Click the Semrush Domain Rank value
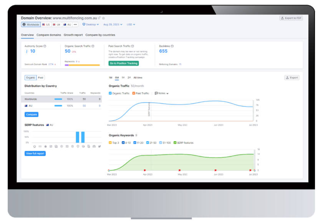 [51, 64]
